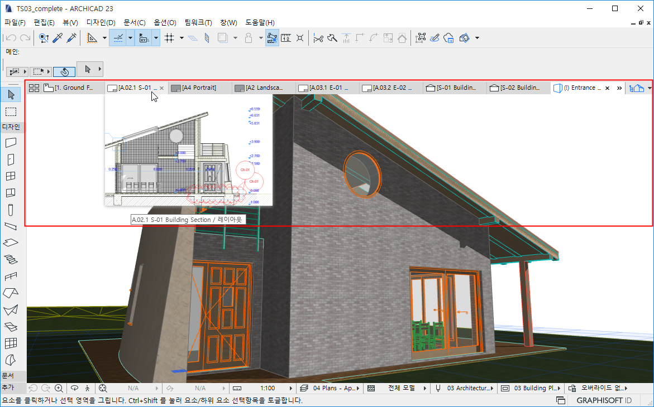Toggle the quick selection magnet button
The width and height of the screenshot is (654, 407).
64,71
